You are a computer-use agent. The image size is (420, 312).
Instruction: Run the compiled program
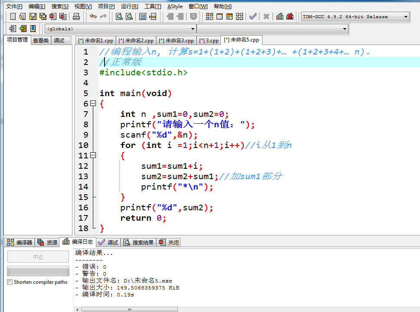220,16
